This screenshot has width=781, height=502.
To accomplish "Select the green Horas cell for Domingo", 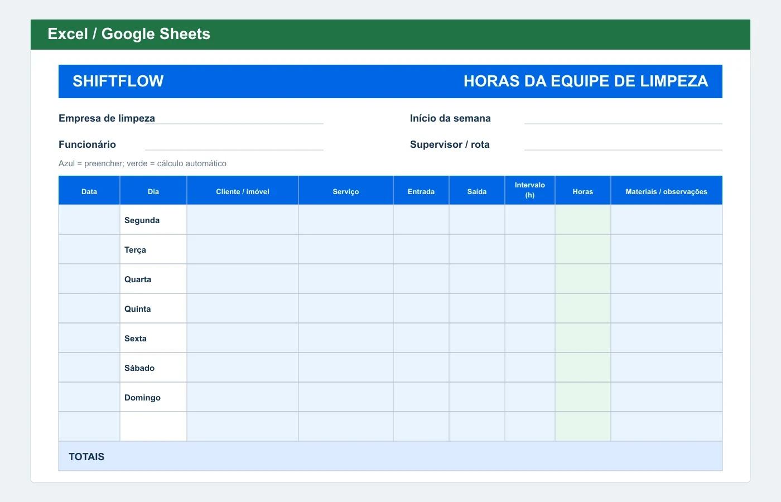I will point(583,397).
